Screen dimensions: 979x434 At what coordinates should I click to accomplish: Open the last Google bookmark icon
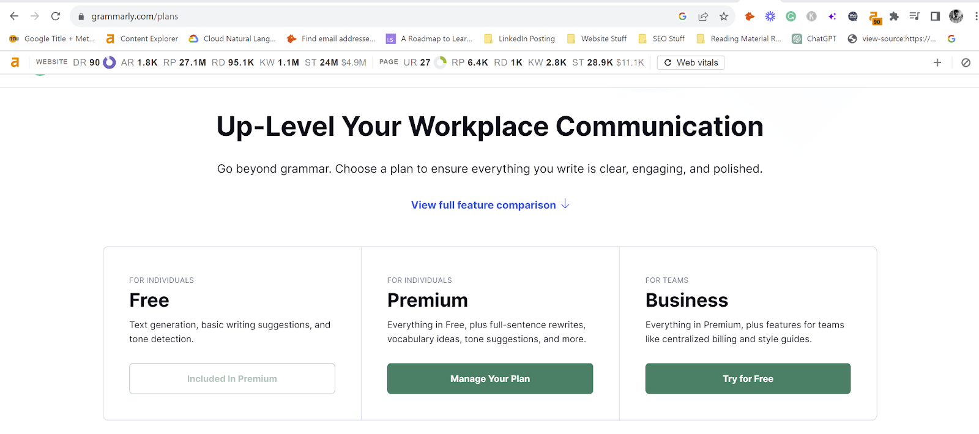click(951, 39)
